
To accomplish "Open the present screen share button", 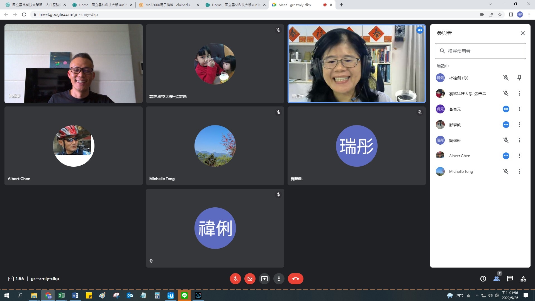I will (x=264, y=279).
